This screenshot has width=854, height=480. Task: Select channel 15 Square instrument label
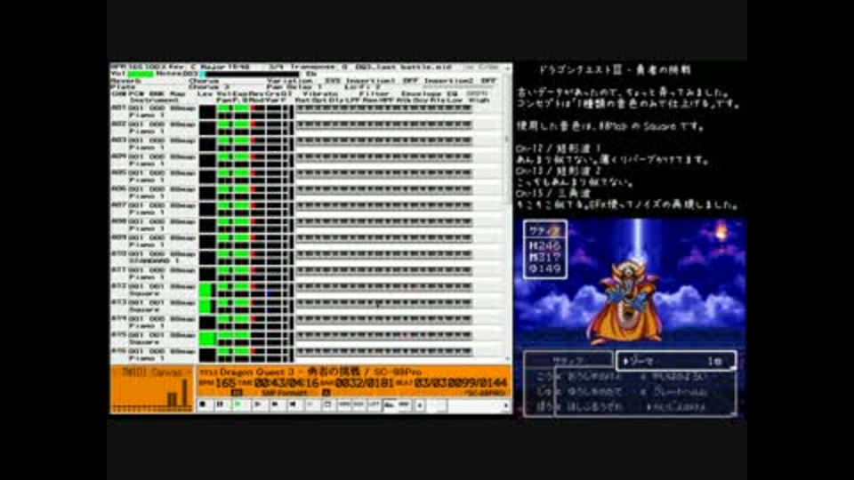[x=144, y=342]
